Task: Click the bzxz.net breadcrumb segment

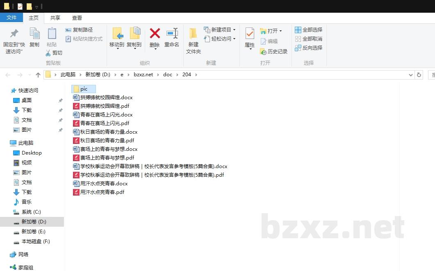Action: pyautogui.click(x=143, y=75)
